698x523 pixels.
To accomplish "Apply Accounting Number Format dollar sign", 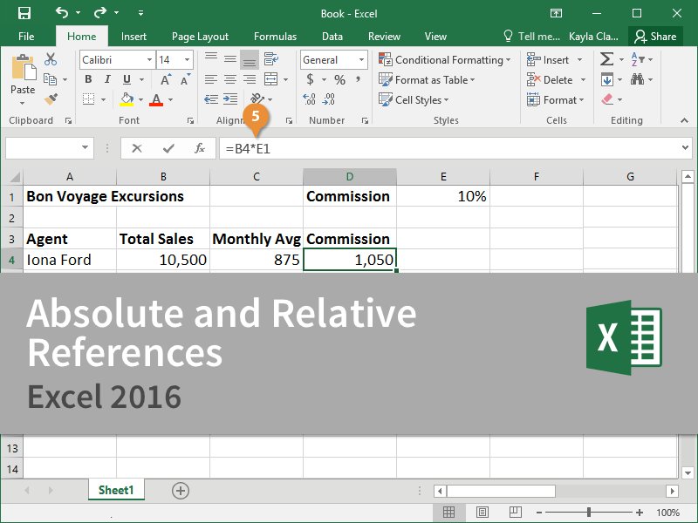I will tap(311, 79).
